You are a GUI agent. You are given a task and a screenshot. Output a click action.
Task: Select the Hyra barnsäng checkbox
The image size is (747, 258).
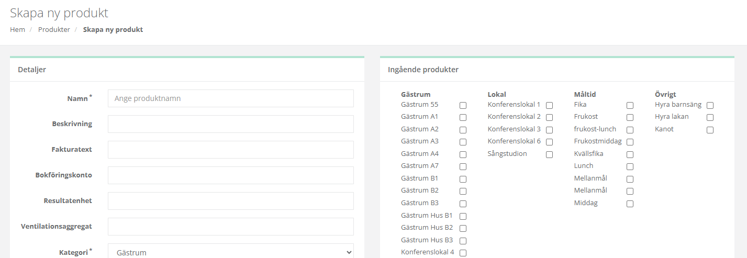[x=710, y=106]
